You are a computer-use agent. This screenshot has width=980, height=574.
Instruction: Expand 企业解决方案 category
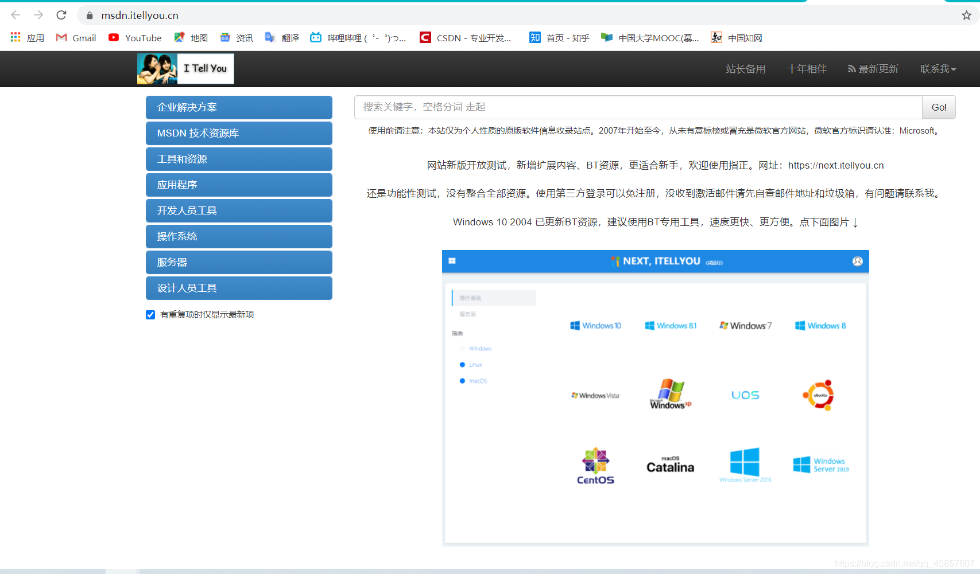point(239,107)
